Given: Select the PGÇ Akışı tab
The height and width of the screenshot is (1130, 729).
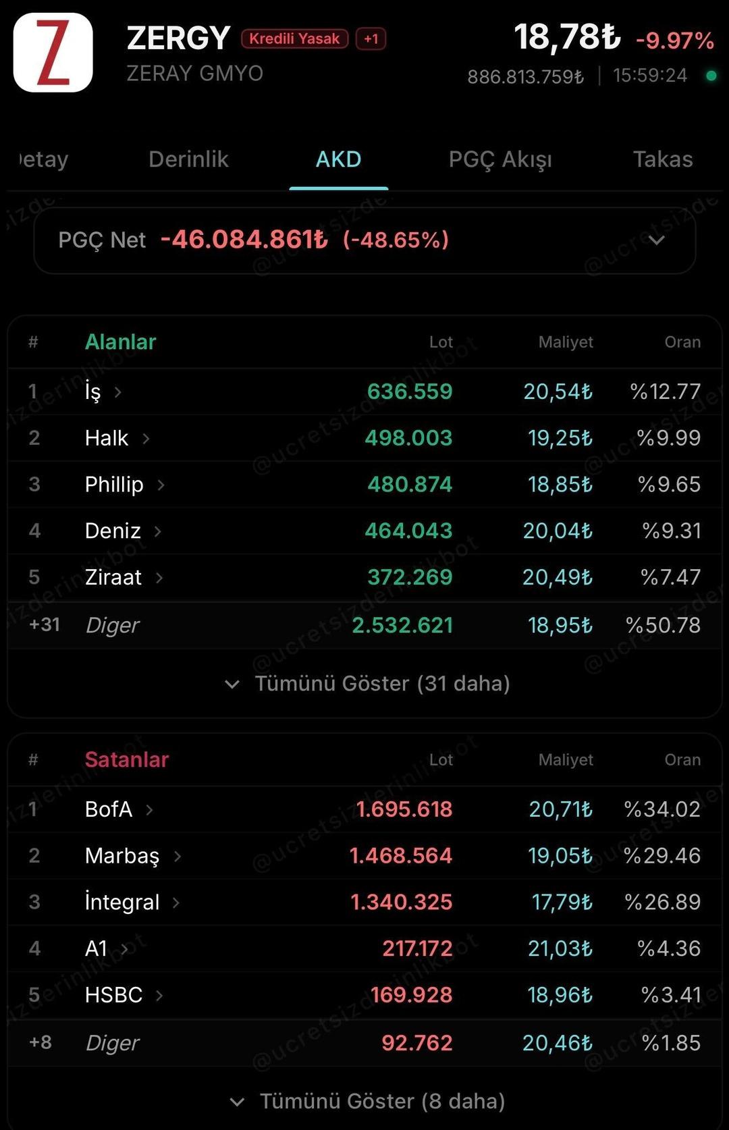Looking at the screenshot, I should click(x=501, y=159).
